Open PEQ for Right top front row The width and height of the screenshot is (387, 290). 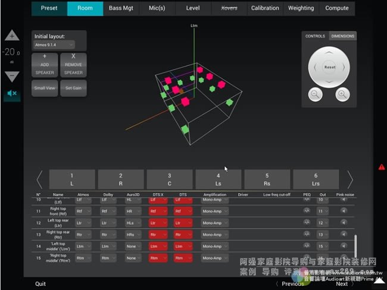click(x=307, y=210)
